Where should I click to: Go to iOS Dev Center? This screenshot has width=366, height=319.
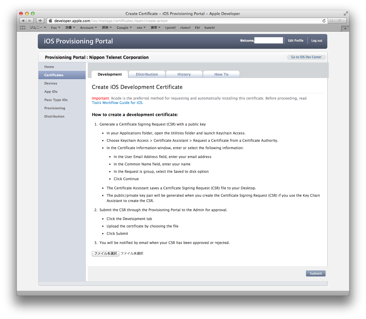306,57
